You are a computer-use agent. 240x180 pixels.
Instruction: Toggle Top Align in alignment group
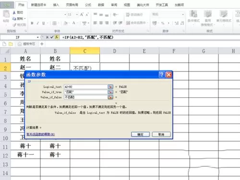(x=95, y=14)
